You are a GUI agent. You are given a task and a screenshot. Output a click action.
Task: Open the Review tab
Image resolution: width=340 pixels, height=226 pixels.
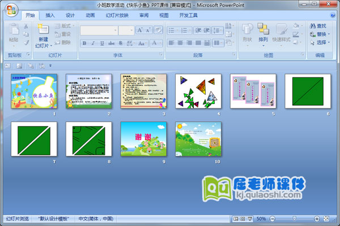pos(144,15)
